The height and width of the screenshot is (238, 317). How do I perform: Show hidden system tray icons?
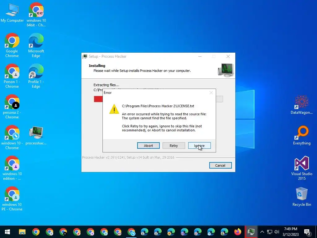[262, 232]
